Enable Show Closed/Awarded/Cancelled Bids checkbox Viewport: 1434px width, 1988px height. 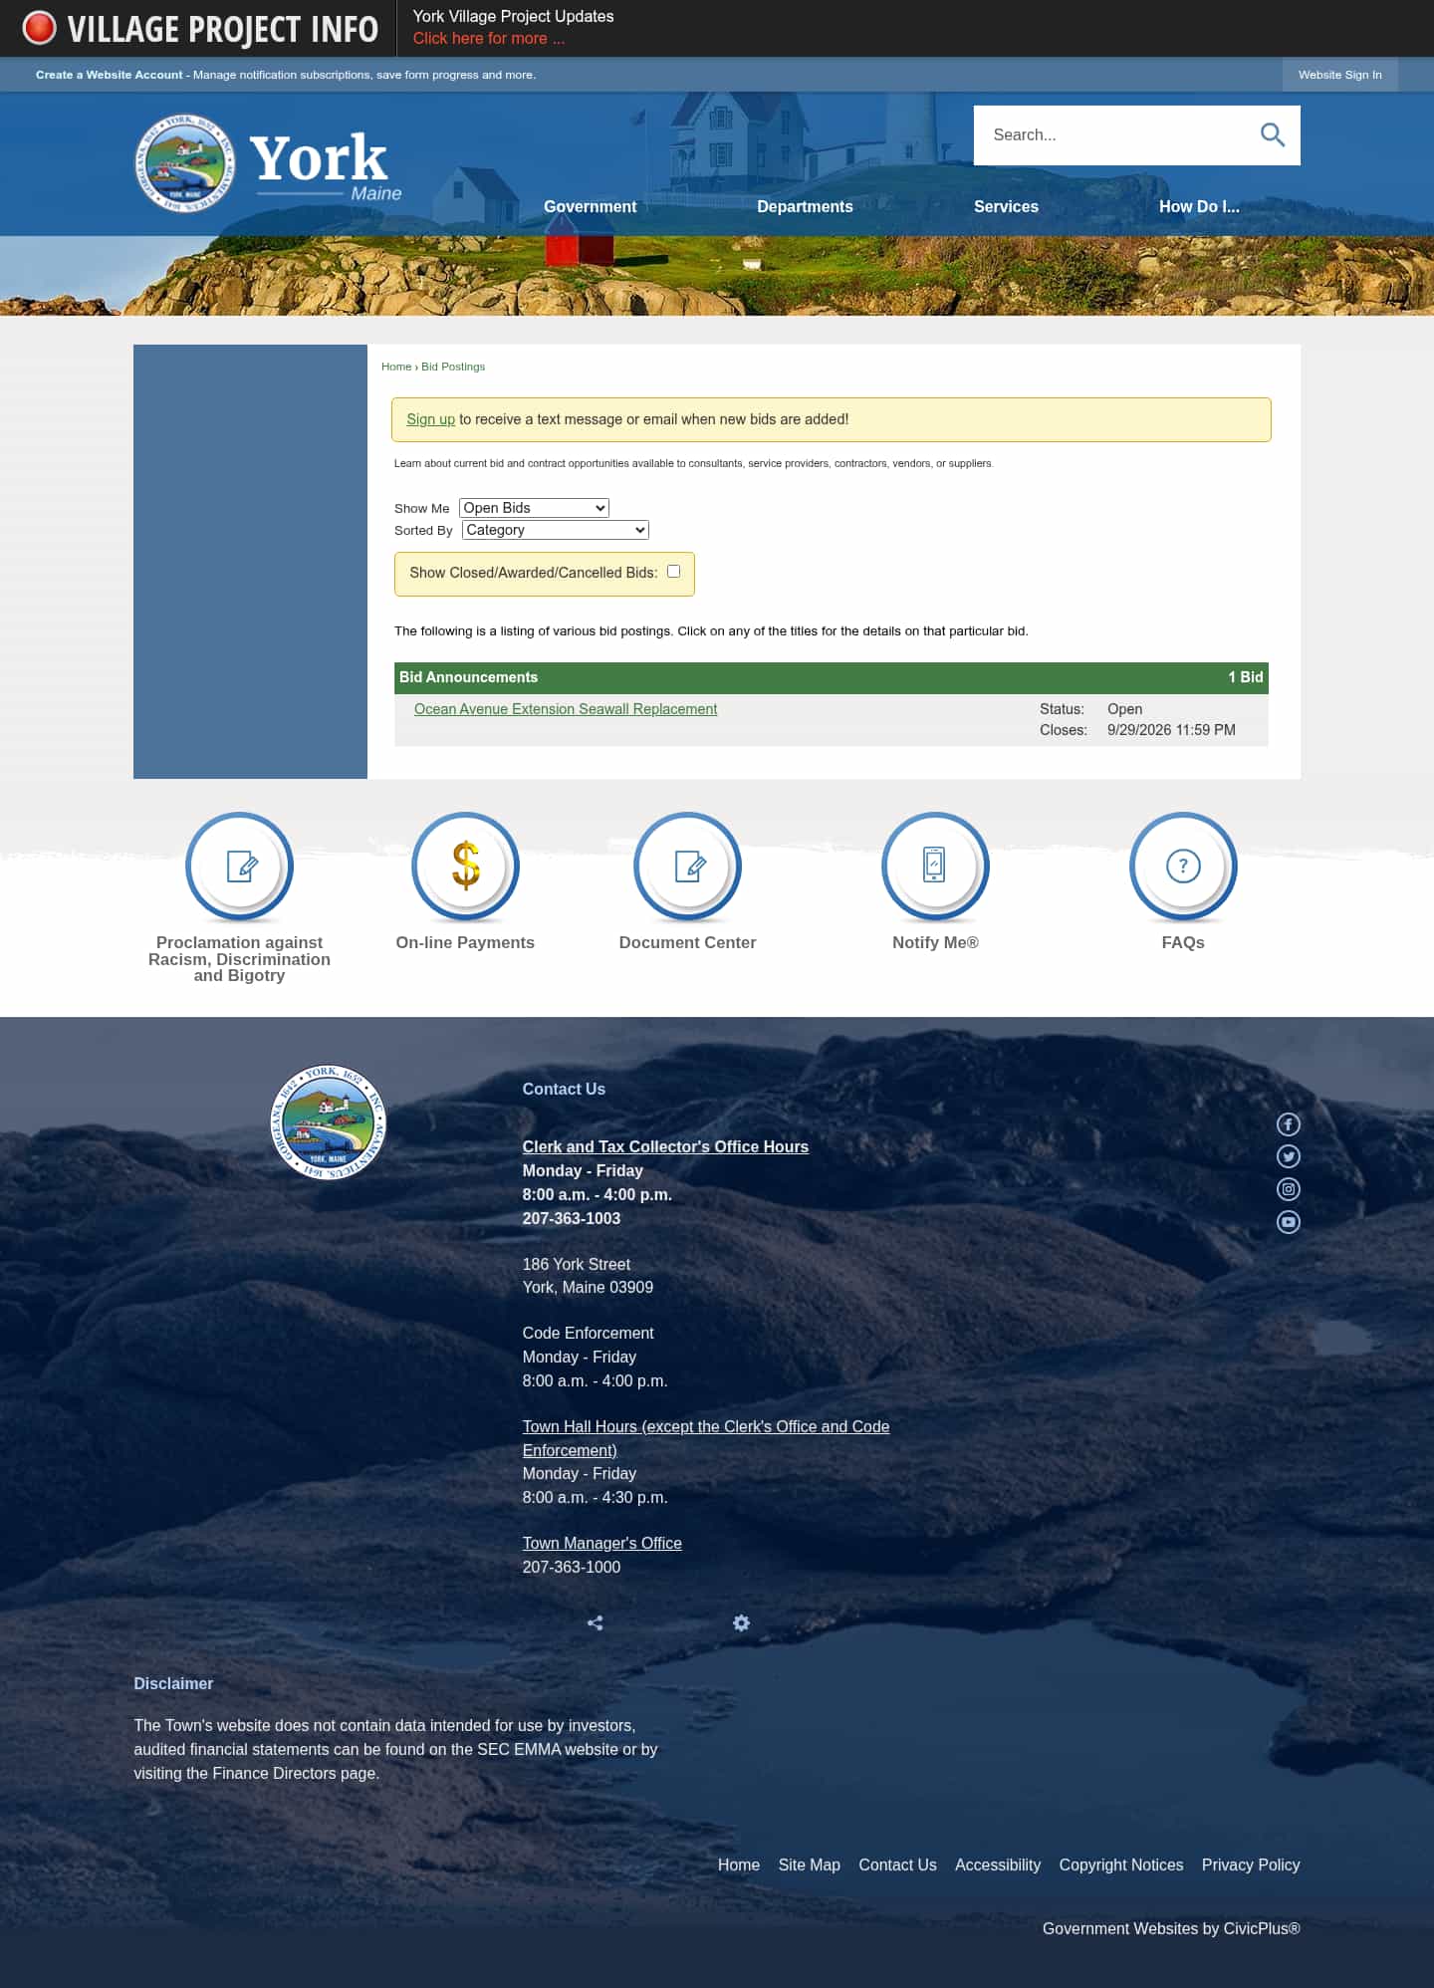[673, 572]
